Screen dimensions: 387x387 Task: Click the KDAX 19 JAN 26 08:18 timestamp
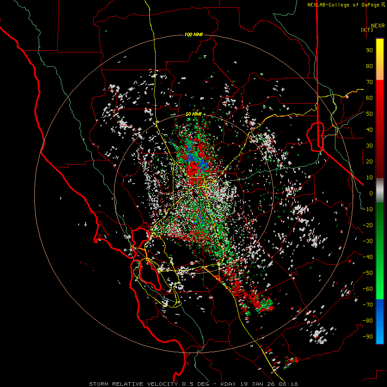259,384
